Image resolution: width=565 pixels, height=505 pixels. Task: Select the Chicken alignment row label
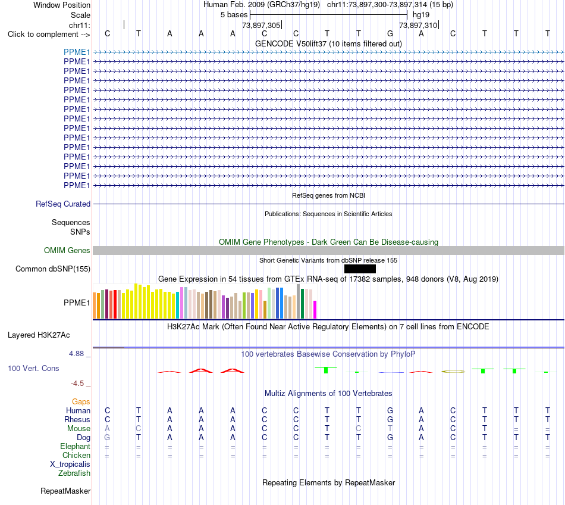(76, 456)
